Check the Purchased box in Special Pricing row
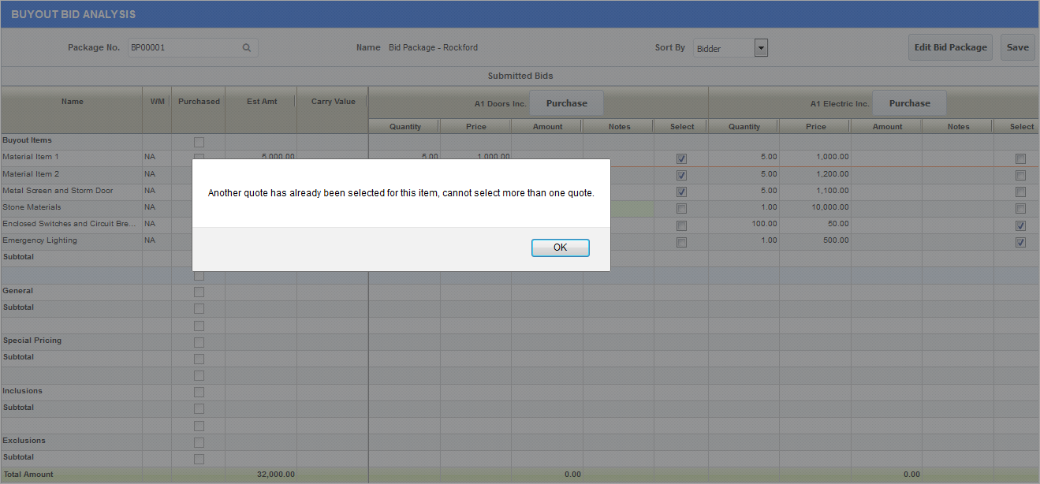The image size is (1040, 484). tap(199, 342)
